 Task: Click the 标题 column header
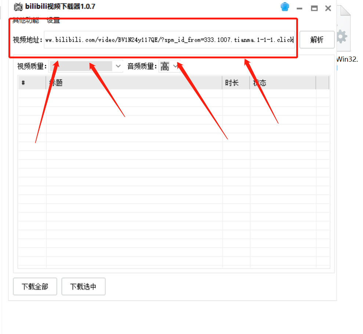click(x=134, y=83)
